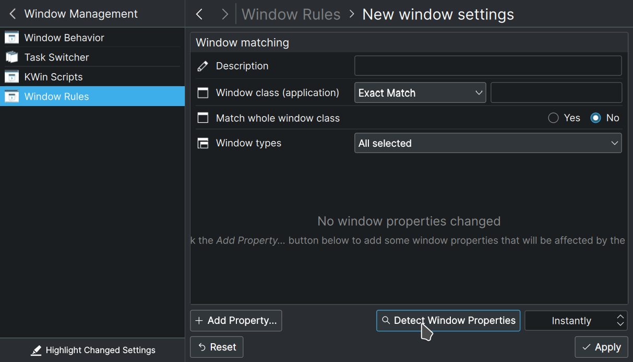Click the Description text field

pyautogui.click(x=488, y=66)
